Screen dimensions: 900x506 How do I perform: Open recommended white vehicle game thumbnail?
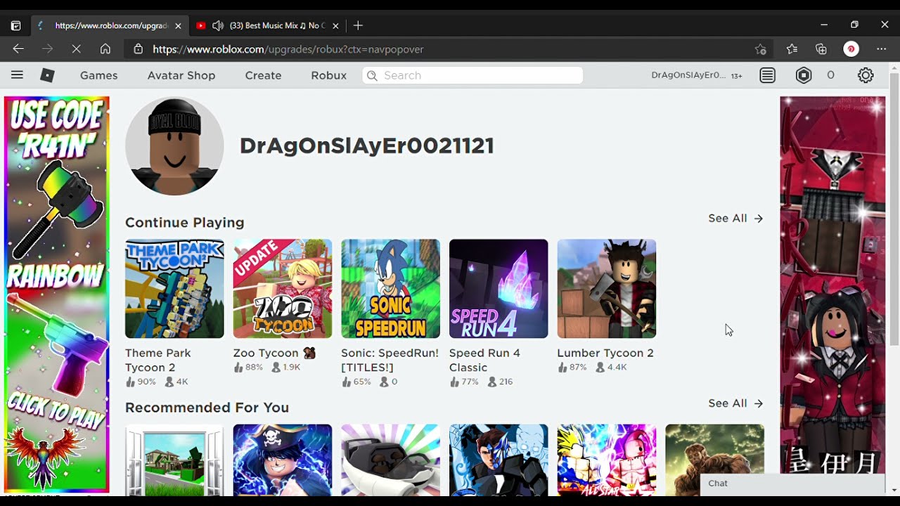click(x=390, y=460)
